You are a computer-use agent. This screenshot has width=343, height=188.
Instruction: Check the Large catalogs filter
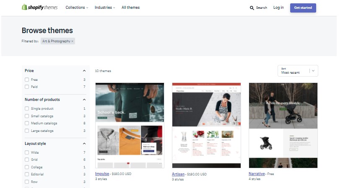pos(27,131)
